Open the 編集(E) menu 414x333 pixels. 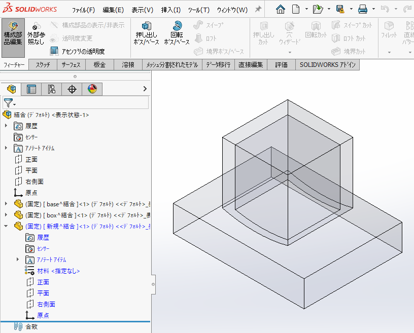[113, 10]
